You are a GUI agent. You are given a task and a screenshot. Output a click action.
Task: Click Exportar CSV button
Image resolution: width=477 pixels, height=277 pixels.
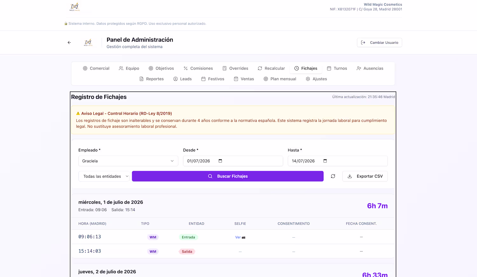[365, 176]
